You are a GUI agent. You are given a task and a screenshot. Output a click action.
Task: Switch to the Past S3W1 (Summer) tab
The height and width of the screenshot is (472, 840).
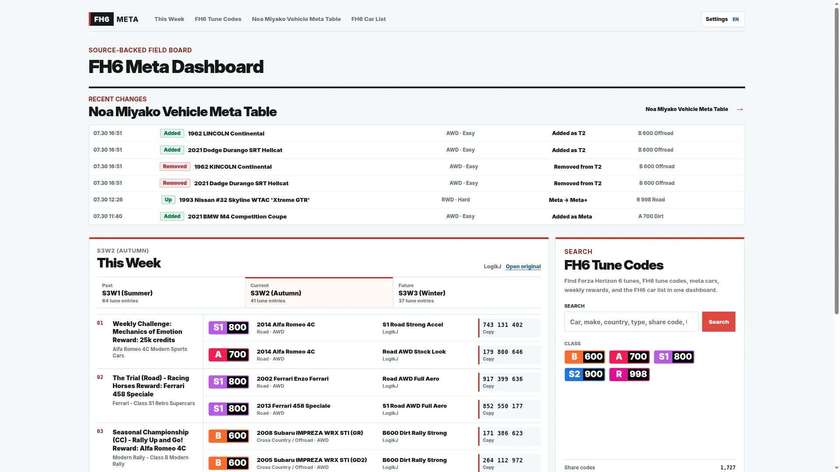(x=171, y=293)
